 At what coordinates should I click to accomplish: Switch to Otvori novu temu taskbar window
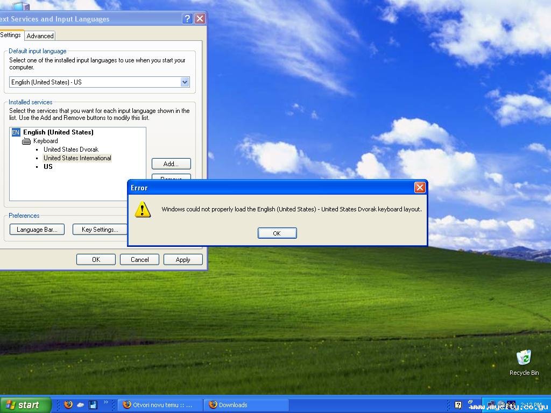coord(160,405)
